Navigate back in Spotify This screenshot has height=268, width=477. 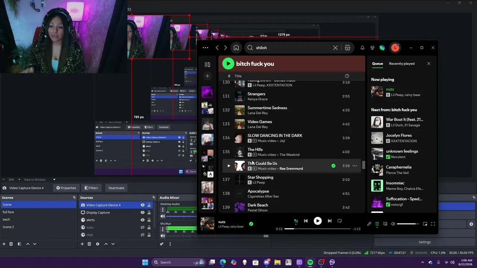point(217,48)
